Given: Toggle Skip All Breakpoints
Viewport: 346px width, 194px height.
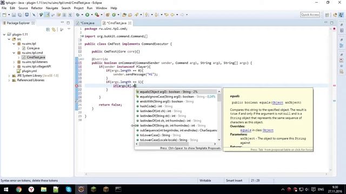Looking at the screenshot, I should 34,15.
